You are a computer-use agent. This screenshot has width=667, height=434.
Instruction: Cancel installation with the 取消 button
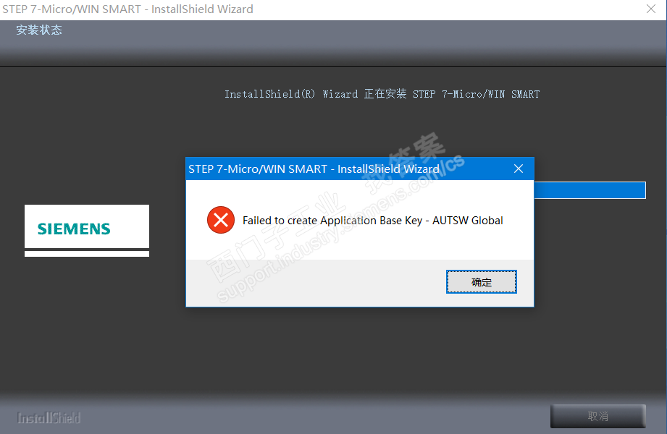pyautogui.click(x=597, y=416)
